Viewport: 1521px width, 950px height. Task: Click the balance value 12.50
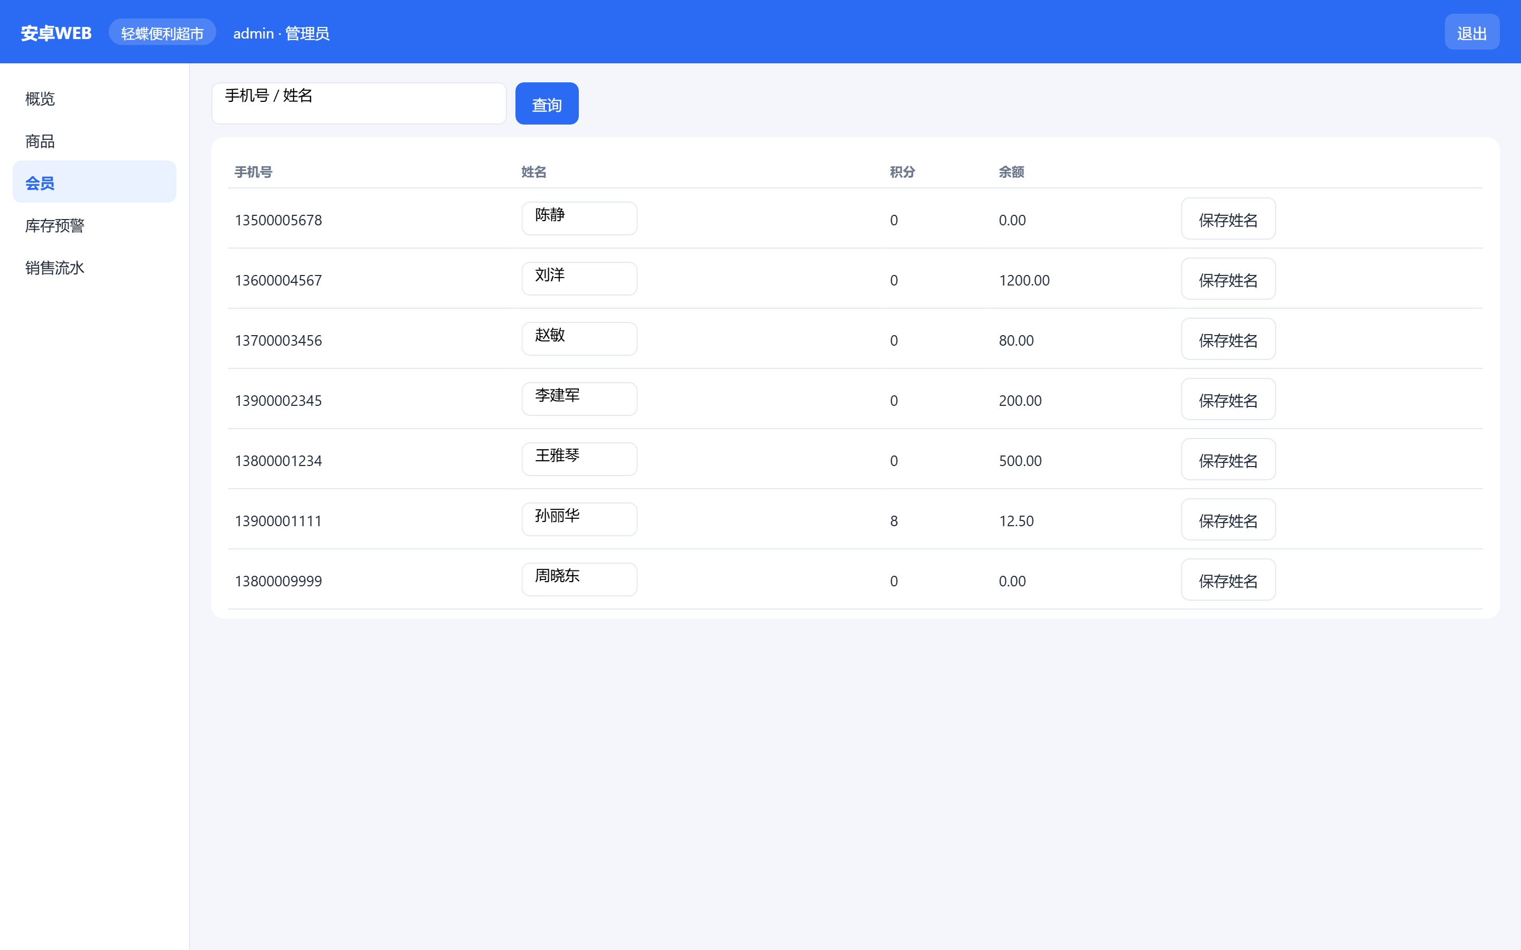[x=1016, y=521]
